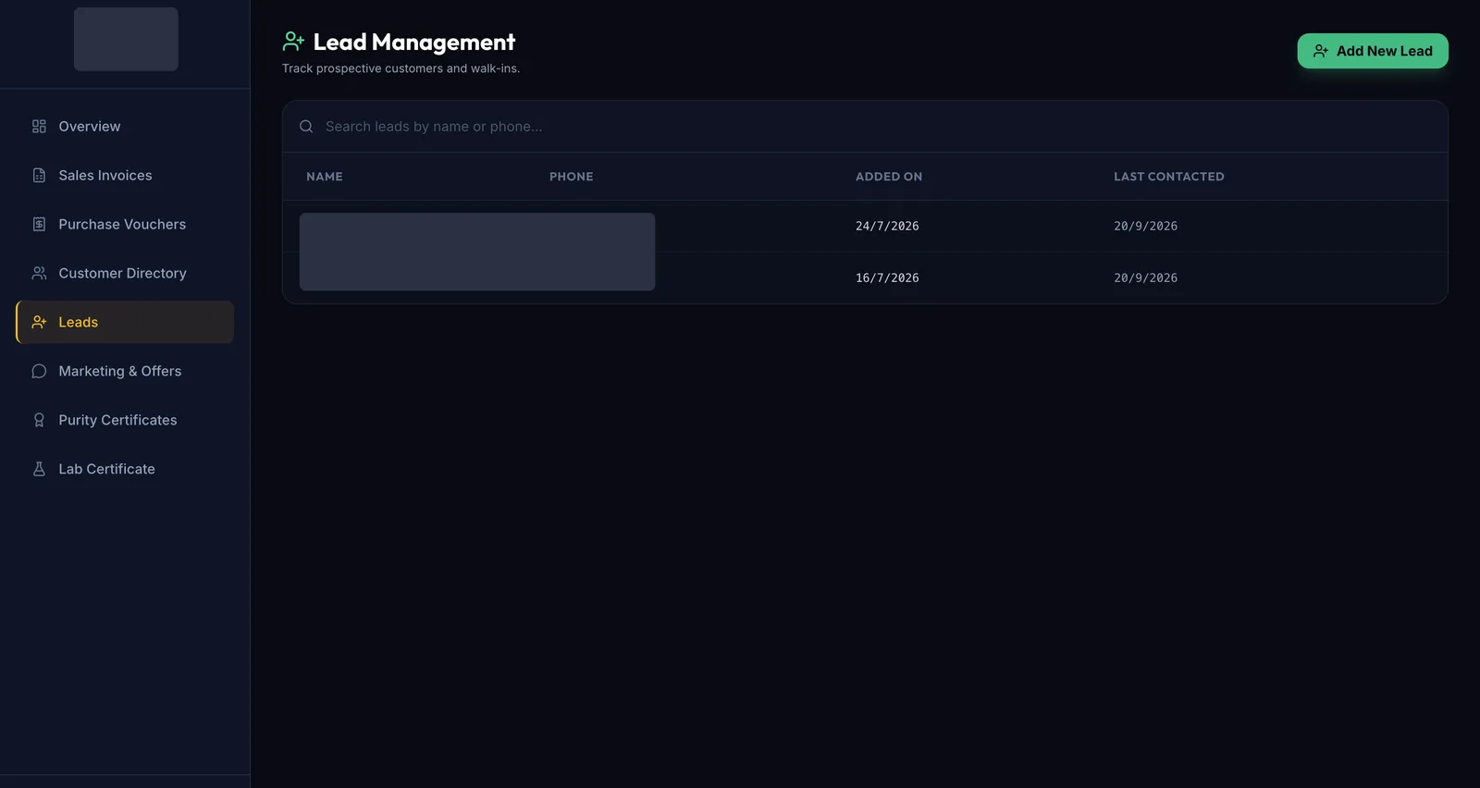This screenshot has width=1480, height=788.
Task: Focus the search leads input field
Action: pyautogui.click(x=865, y=127)
